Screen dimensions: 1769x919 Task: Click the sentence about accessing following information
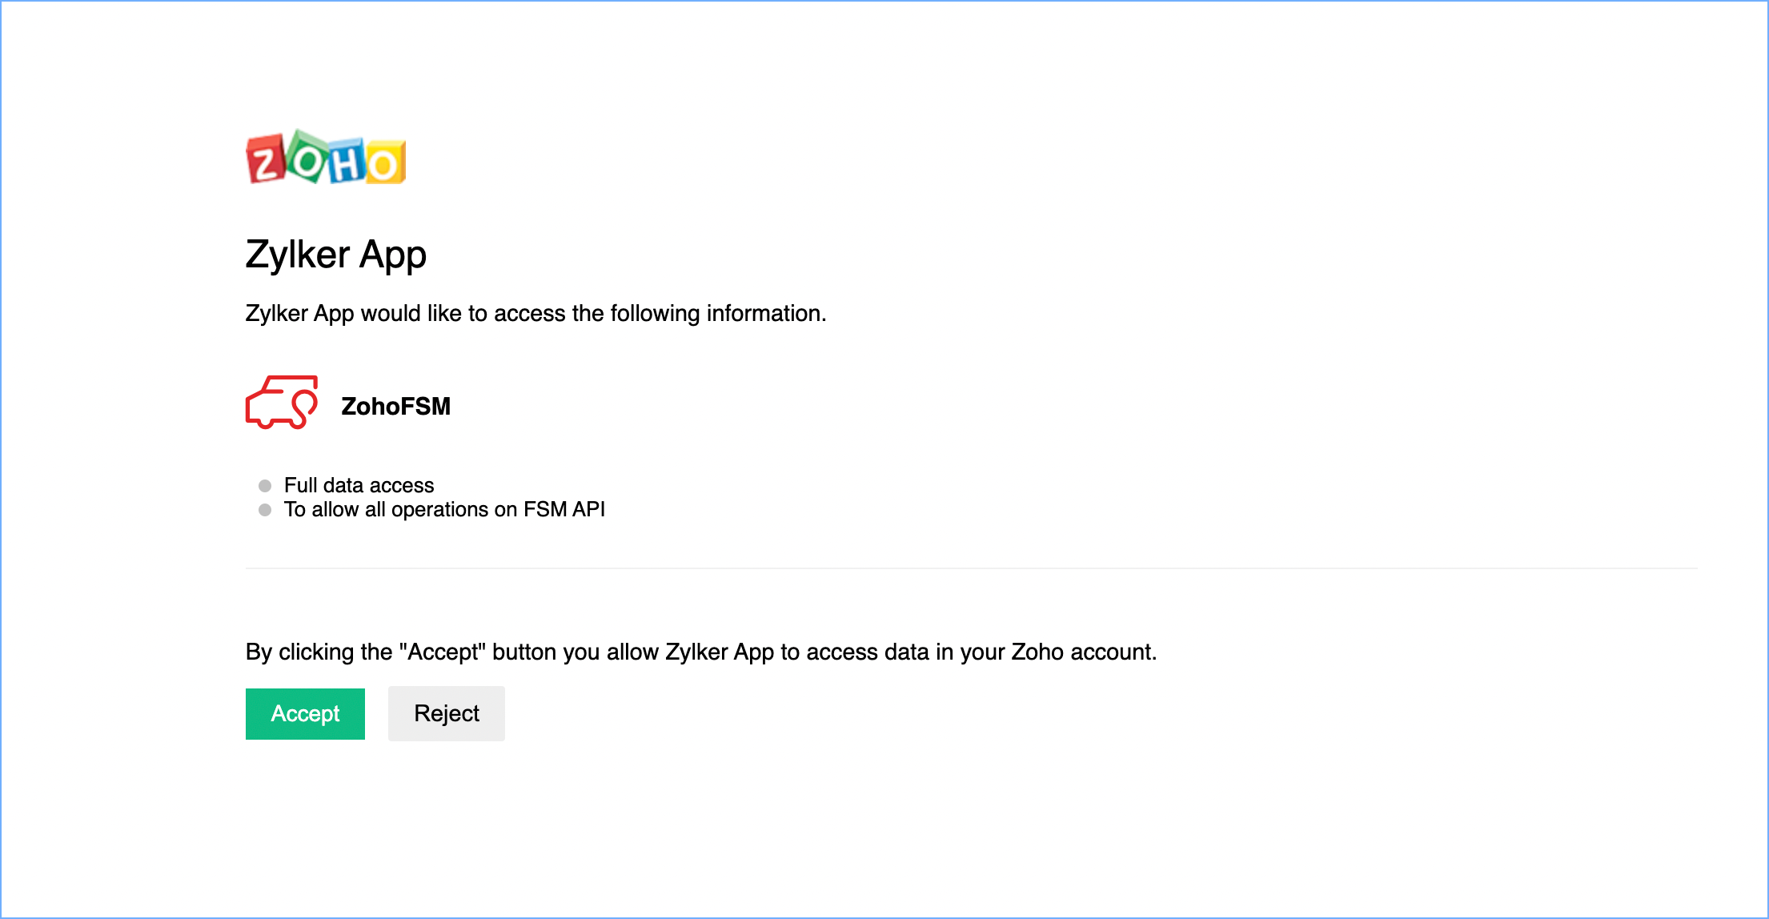click(x=536, y=314)
